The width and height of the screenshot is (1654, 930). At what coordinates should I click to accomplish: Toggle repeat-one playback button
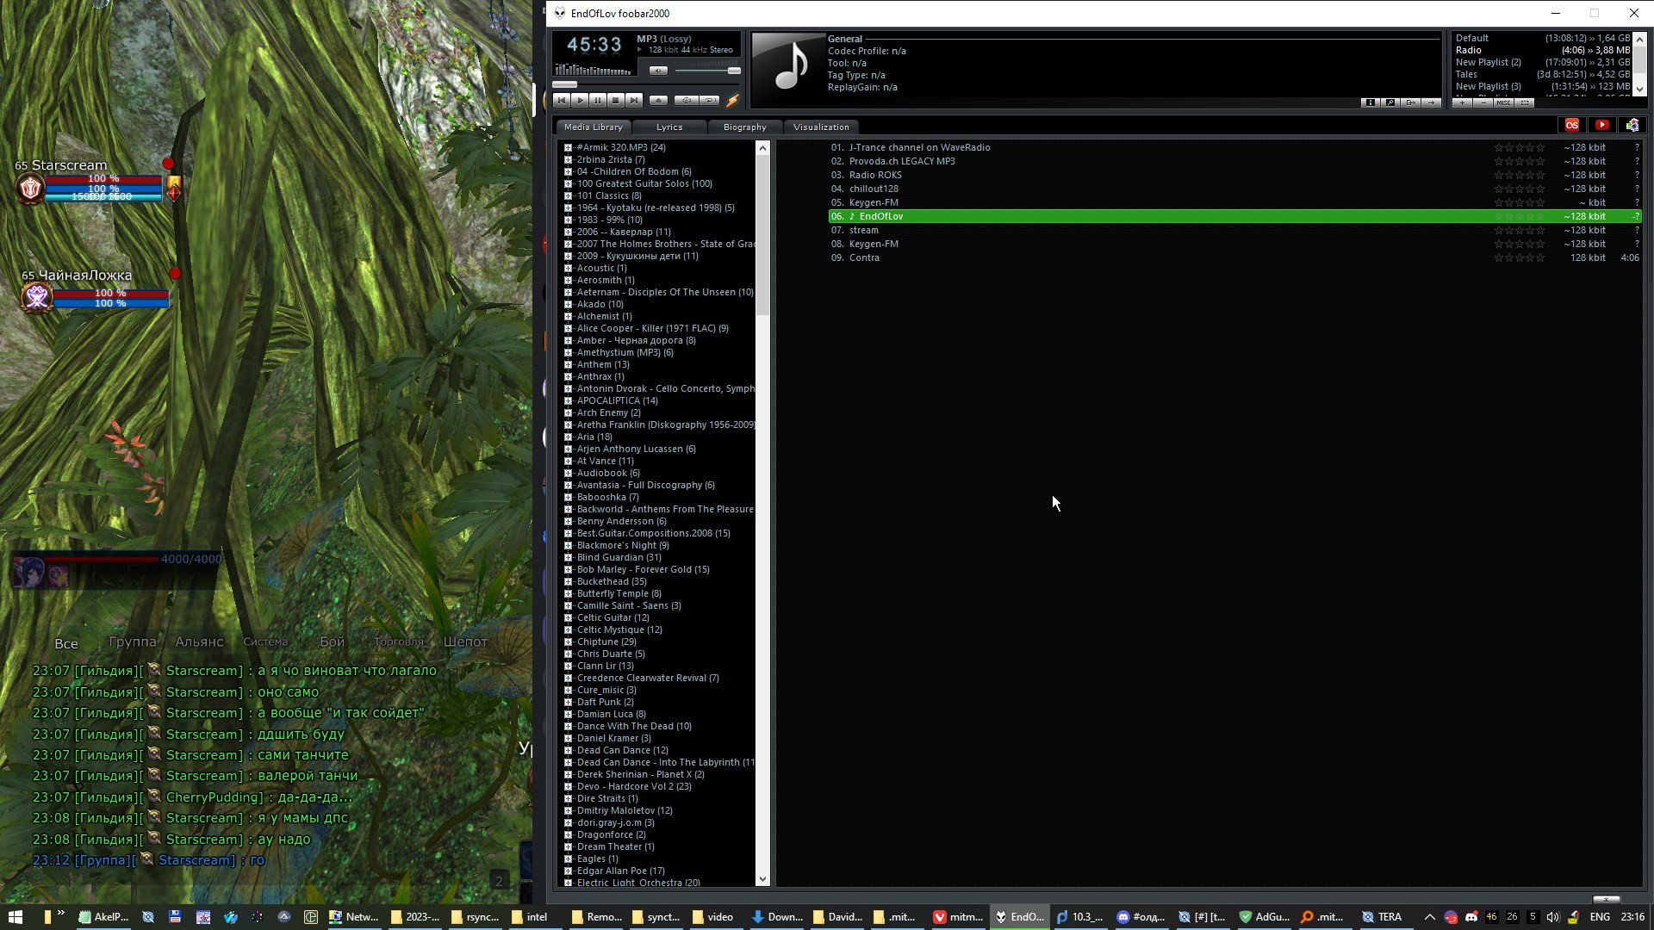710,101
